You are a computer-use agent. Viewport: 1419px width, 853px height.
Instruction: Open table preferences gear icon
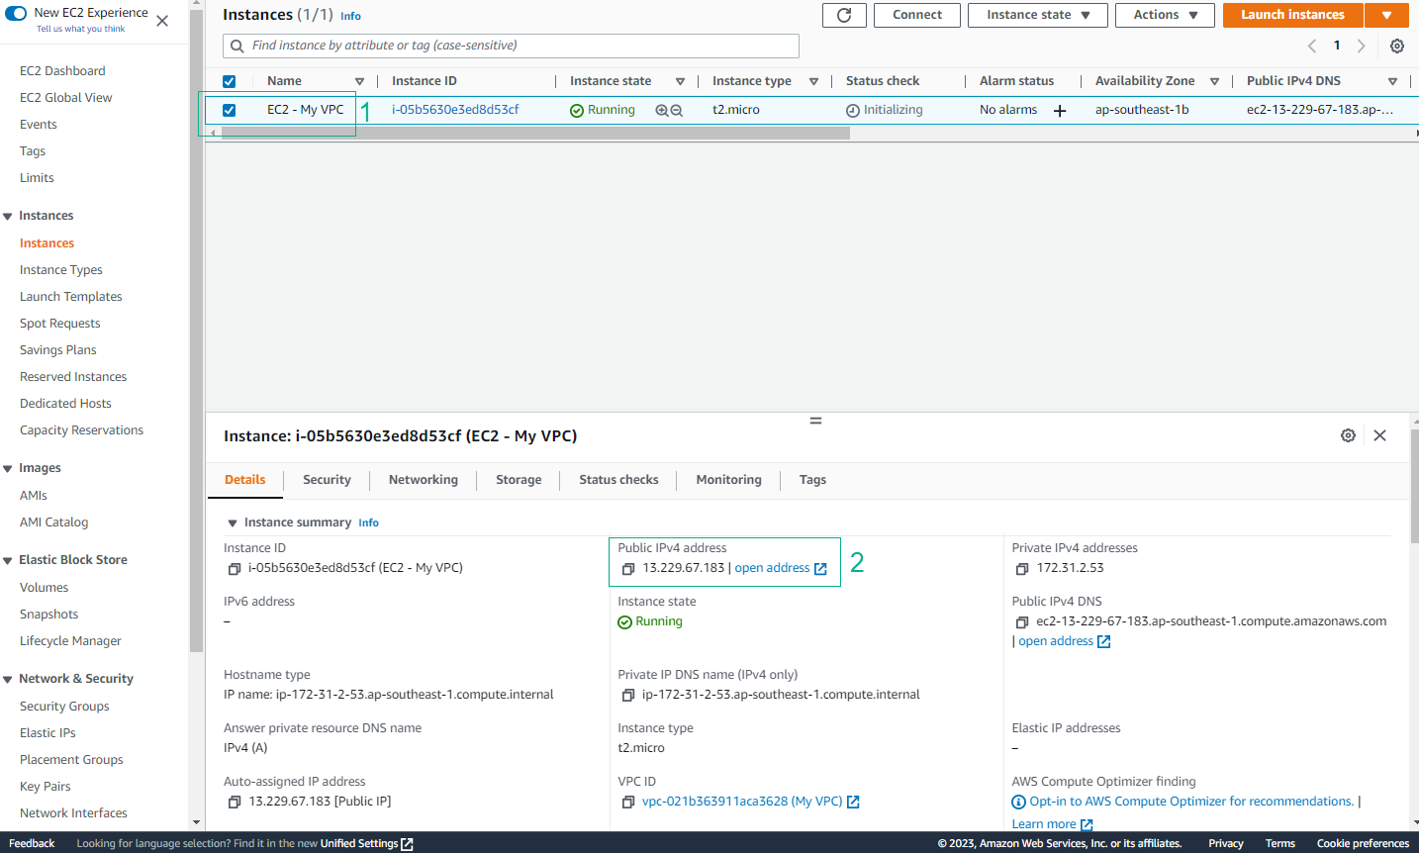tap(1397, 46)
